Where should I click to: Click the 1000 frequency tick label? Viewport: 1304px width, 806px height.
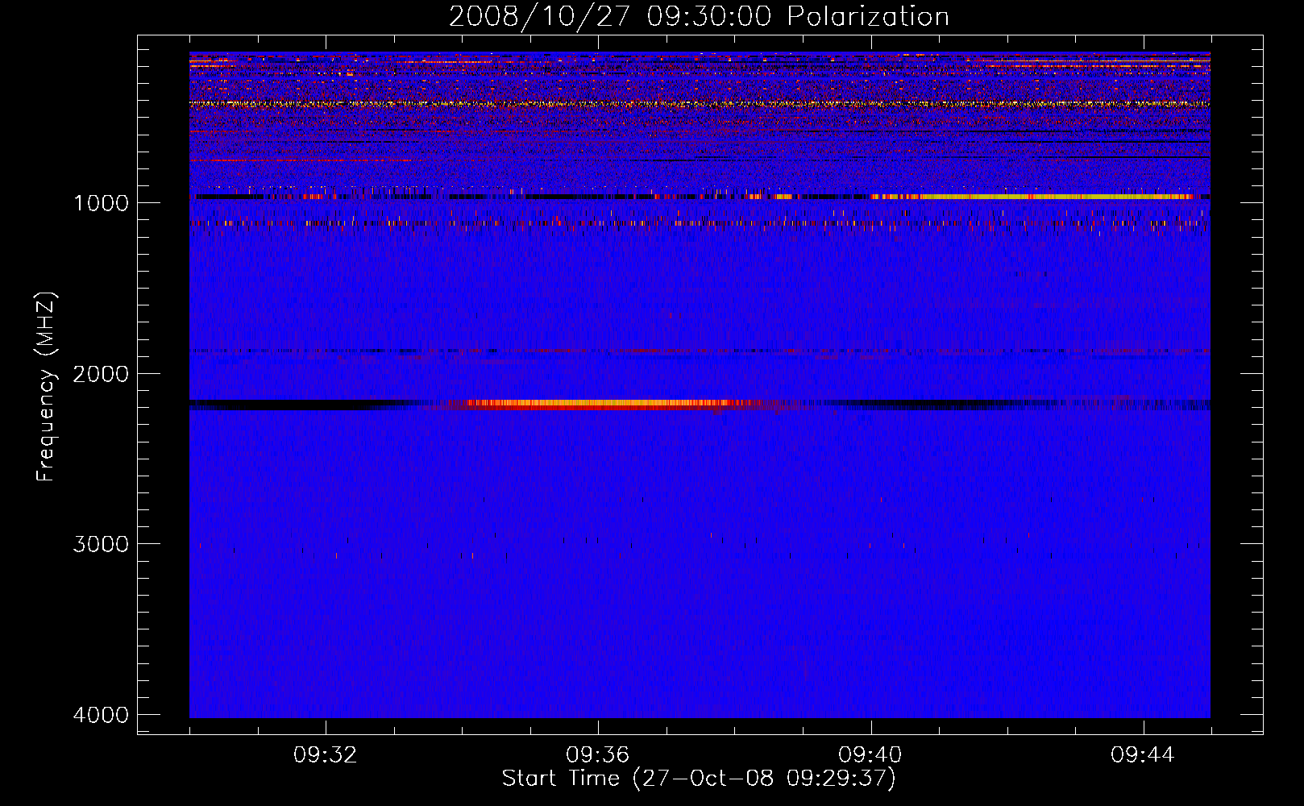[x=101, y=203]
